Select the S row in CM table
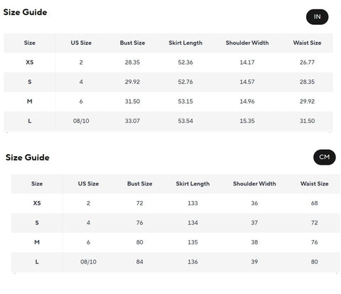 tap(175, 223)
